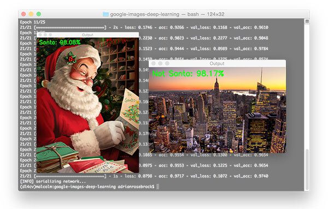Focus the Output title bar above Santa image
The width and height of the screenshot is (328, 209).
[x=87, y=35]
